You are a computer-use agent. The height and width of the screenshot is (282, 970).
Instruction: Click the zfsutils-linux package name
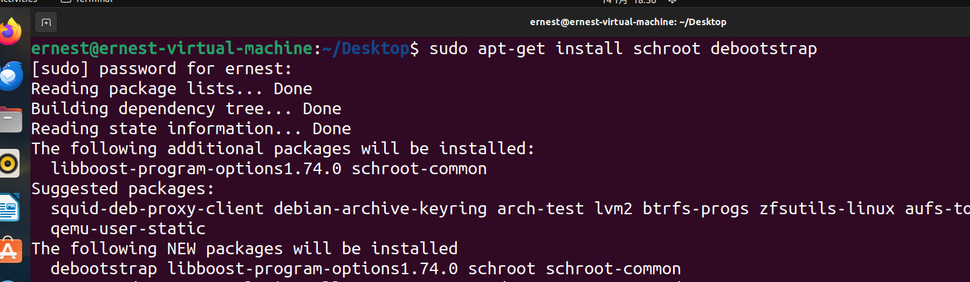827,208
